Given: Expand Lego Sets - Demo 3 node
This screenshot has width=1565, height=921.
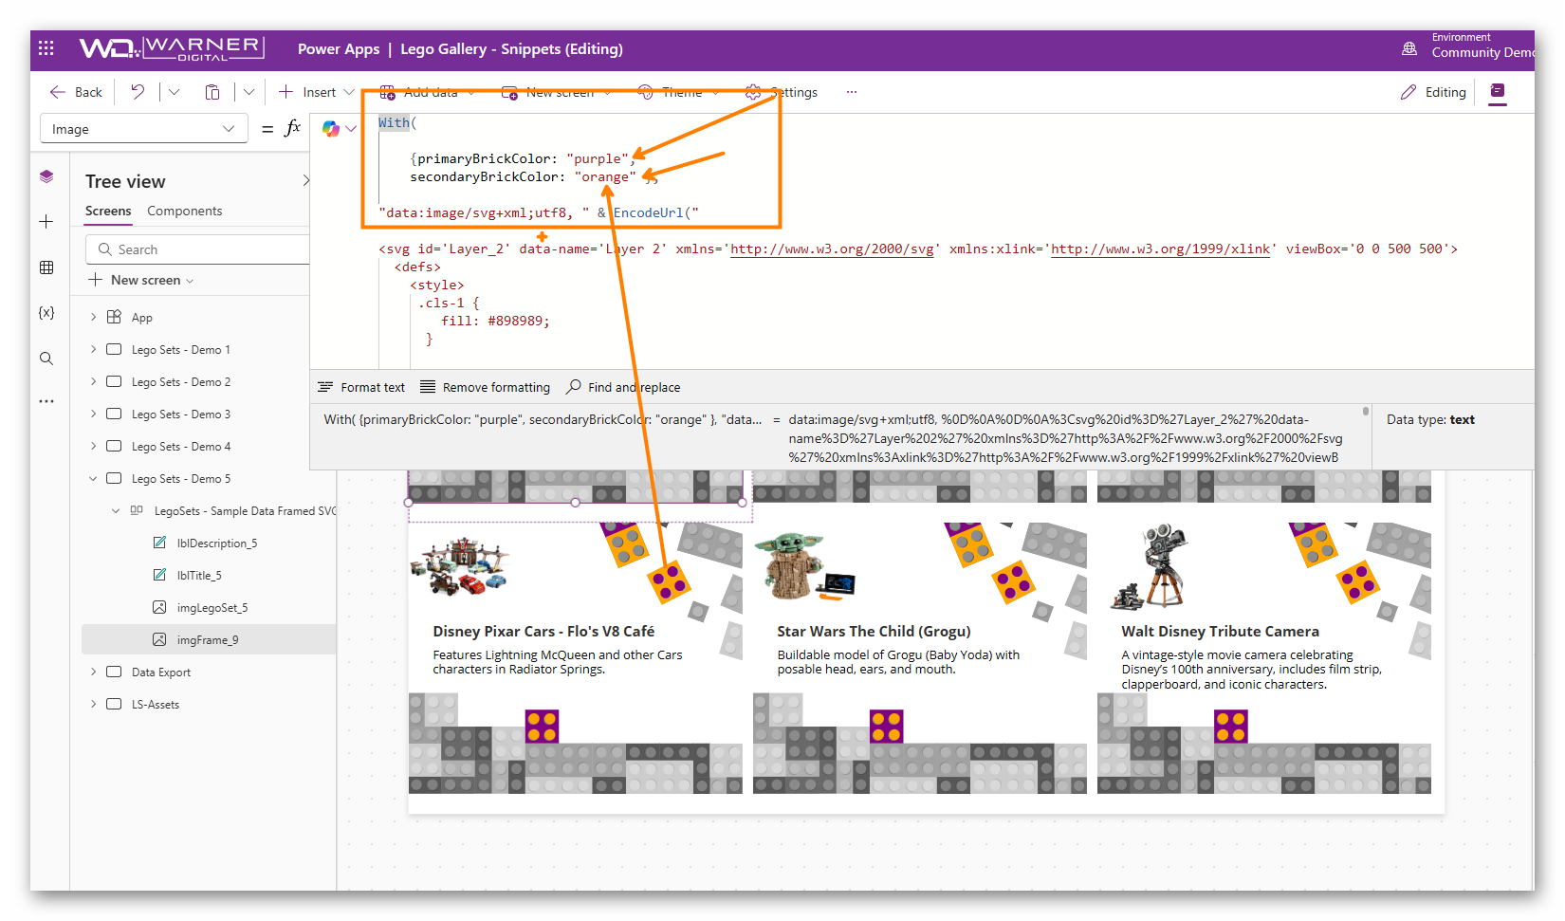Looking at the screenshot, I should [93, 414].
